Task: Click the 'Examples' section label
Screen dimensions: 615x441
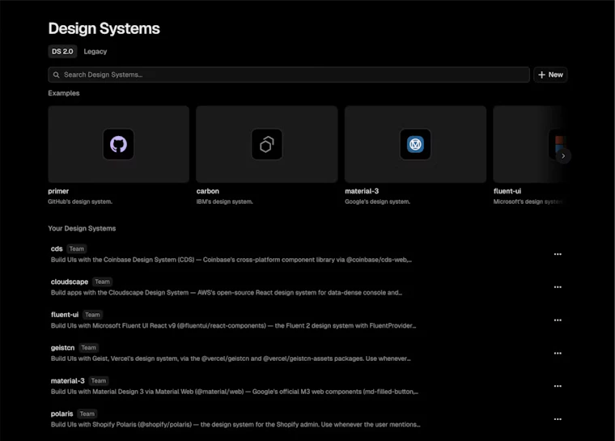Action: [64, 93]
